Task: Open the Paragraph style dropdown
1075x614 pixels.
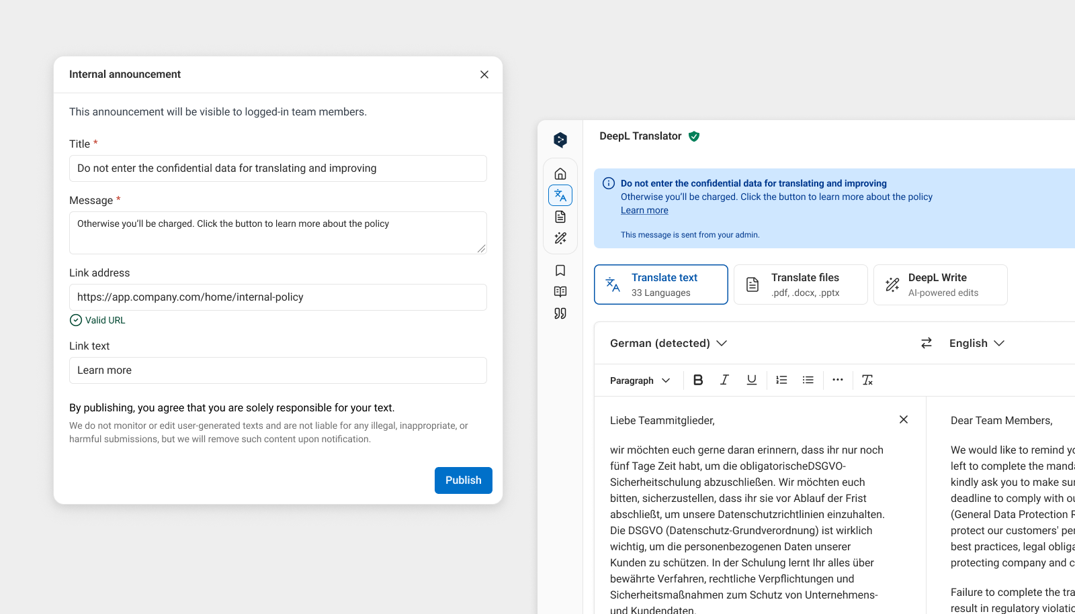Action: [640, 380]
